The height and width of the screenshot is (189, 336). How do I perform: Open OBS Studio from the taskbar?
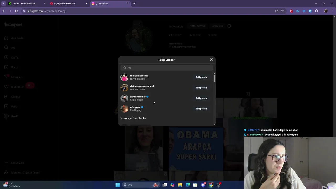(219, 185)
